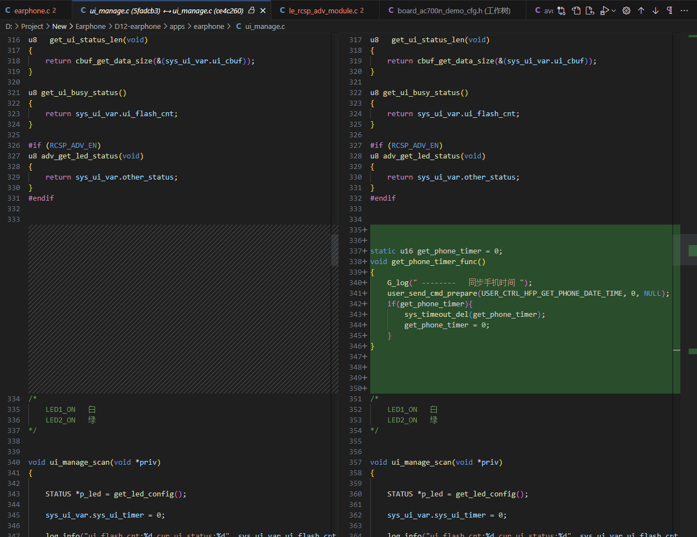Click breadcrumb ui_manage.c file
Viewport: 697px width, 537px height.
click(x=265, y=26)
